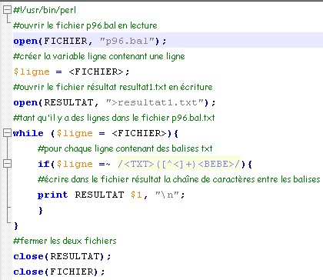Collapse the while loop fold marker

pyautogui.click(x=7, y=133)
